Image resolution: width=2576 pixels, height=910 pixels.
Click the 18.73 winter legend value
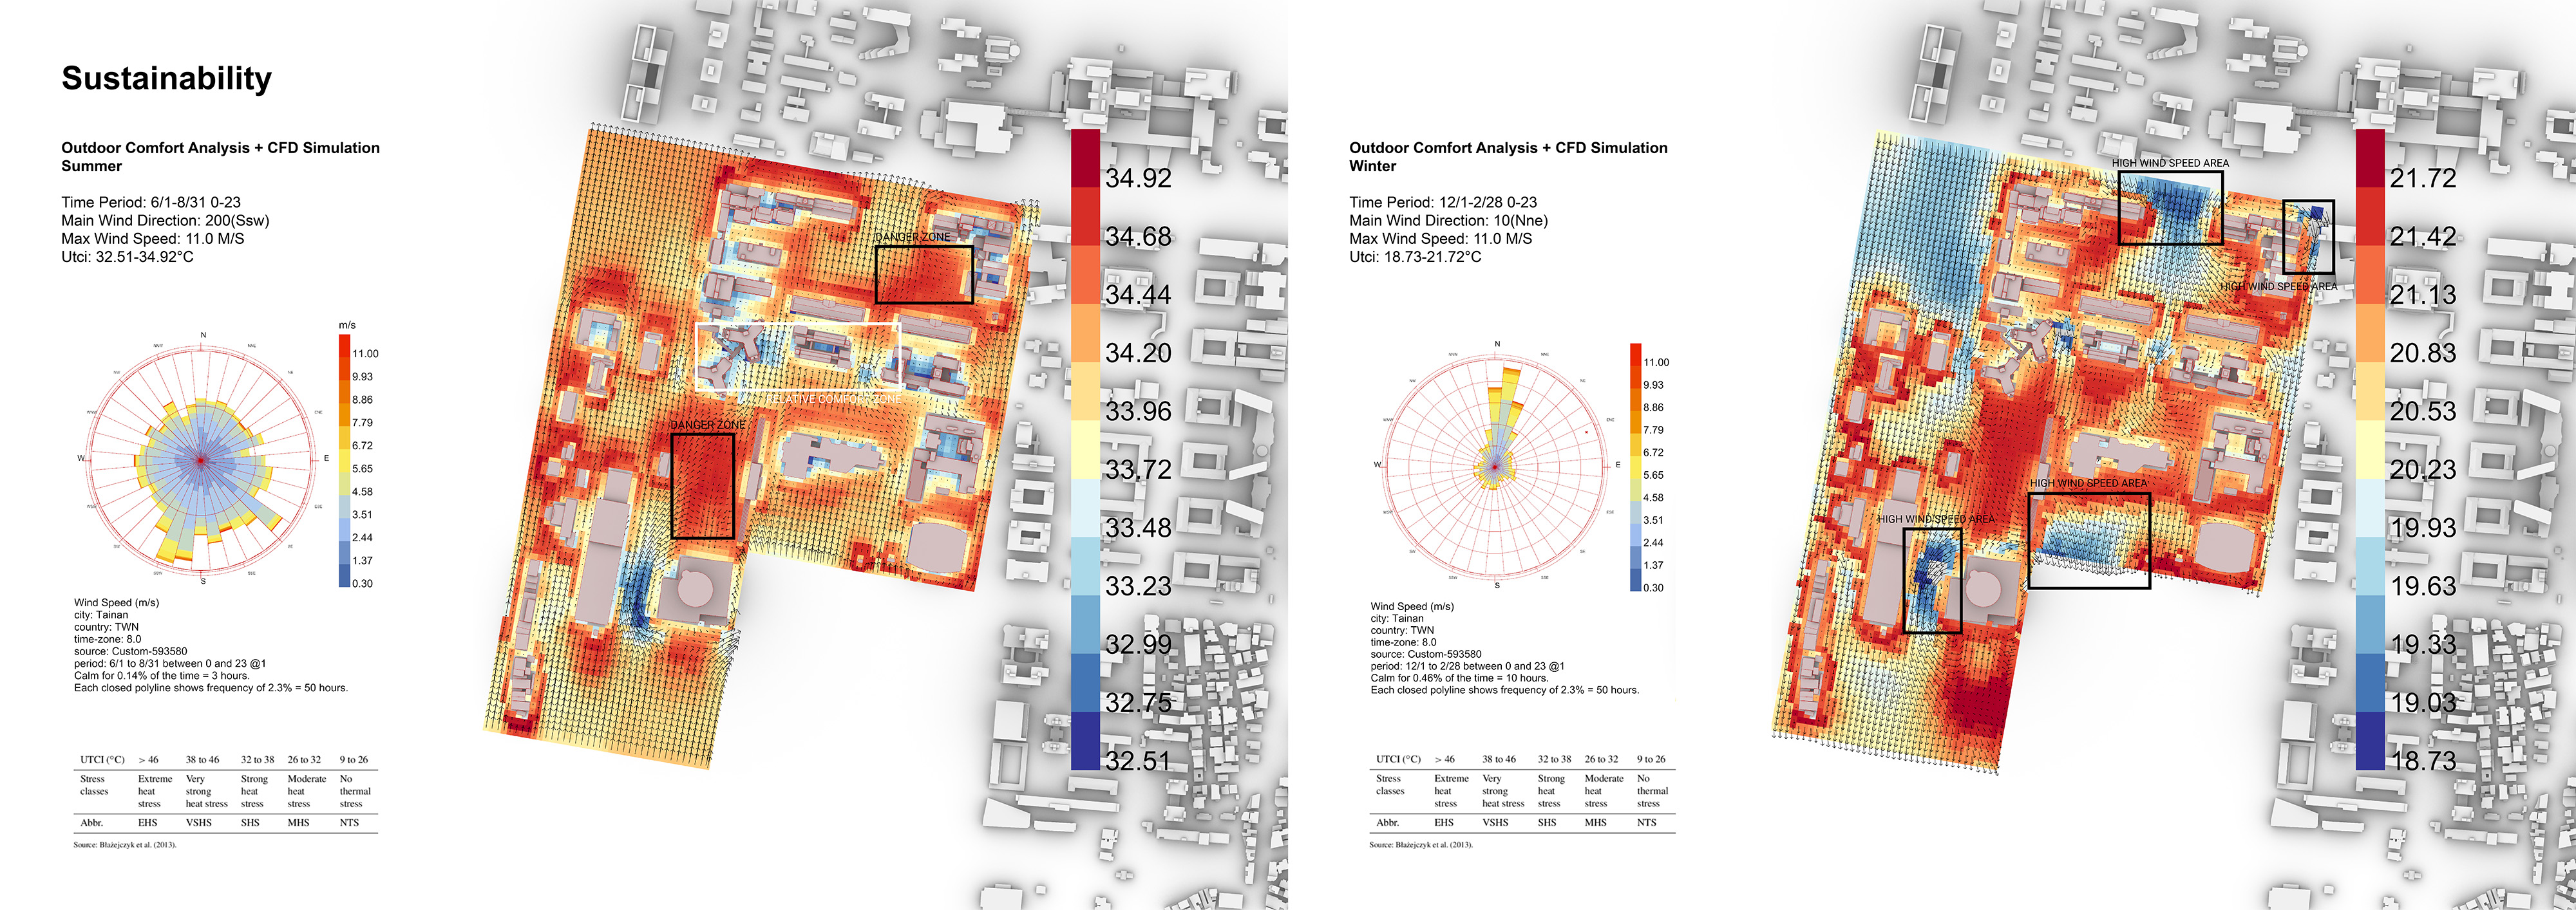click(2423, 761)
